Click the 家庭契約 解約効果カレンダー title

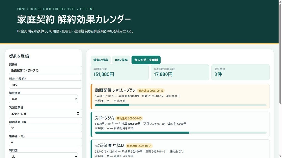point(74,19)
